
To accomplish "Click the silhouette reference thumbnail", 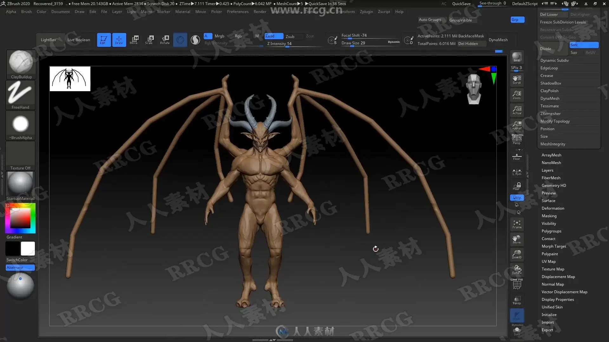I will coord(70,79).
